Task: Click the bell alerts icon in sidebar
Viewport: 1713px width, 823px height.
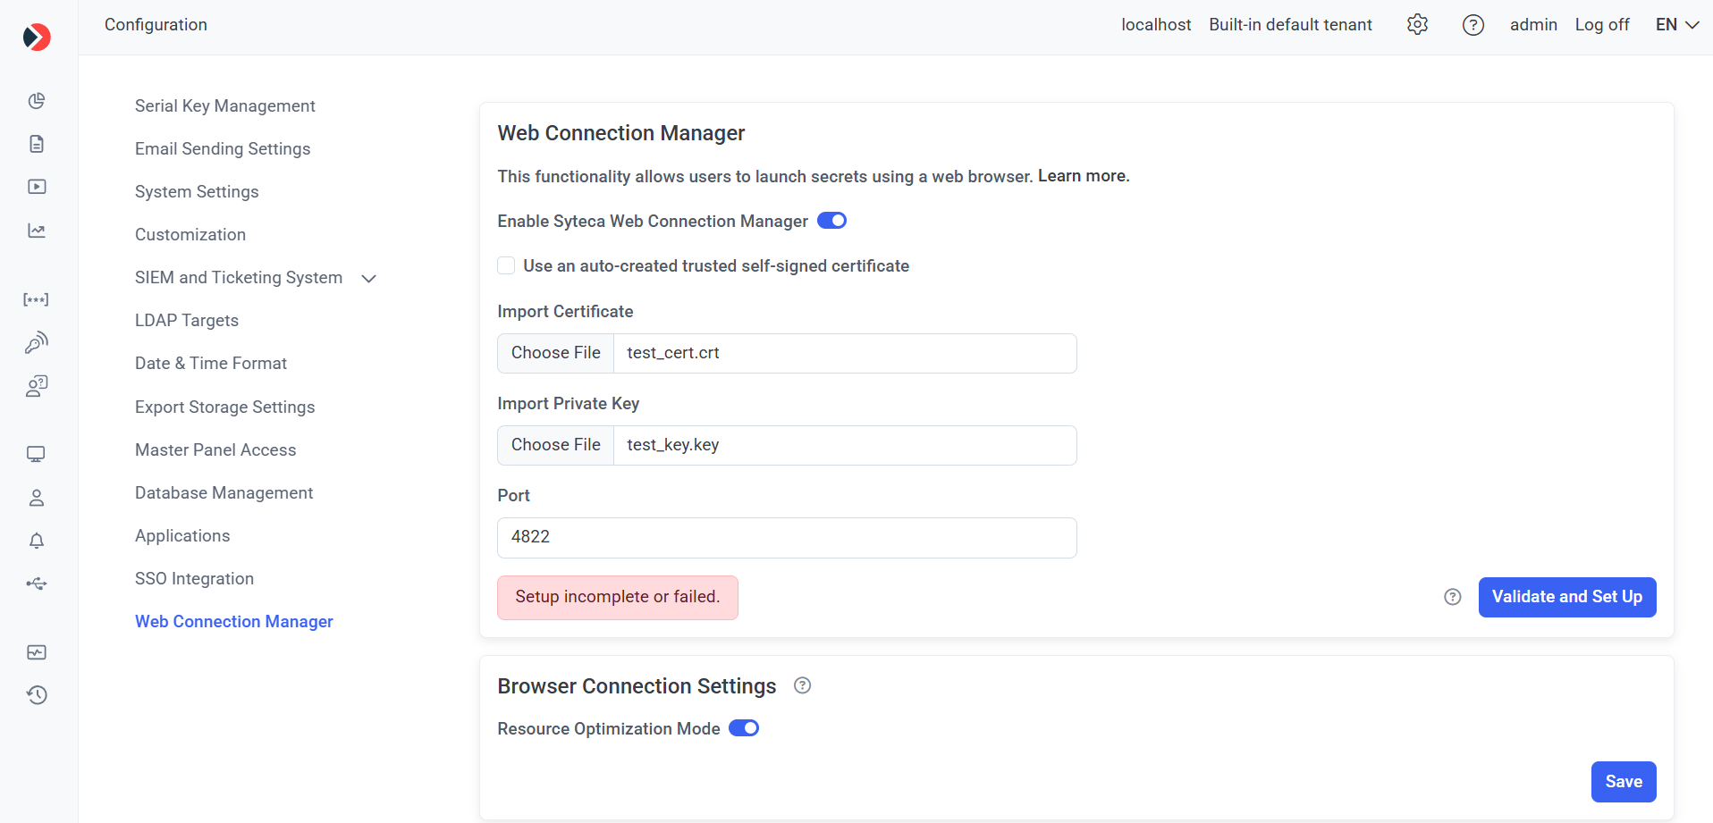Action: [37, 541]
